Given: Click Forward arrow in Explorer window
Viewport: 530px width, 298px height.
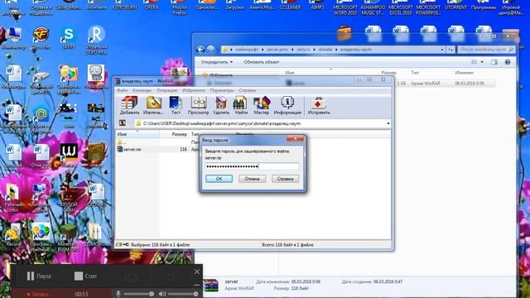Looking at the screenshot, I should [210, 50].
